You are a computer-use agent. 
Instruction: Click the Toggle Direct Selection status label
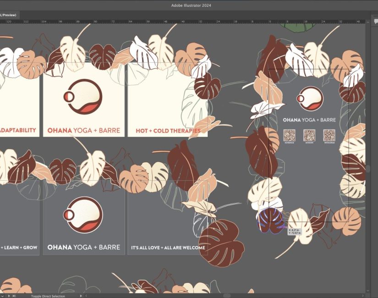pyautogui.click(x=48, y=296)
